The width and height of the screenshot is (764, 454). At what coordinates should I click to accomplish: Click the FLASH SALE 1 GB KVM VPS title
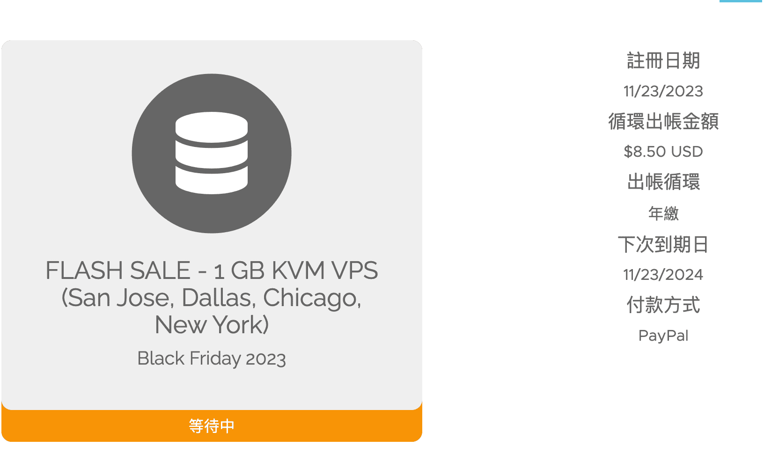click(212, 298)
